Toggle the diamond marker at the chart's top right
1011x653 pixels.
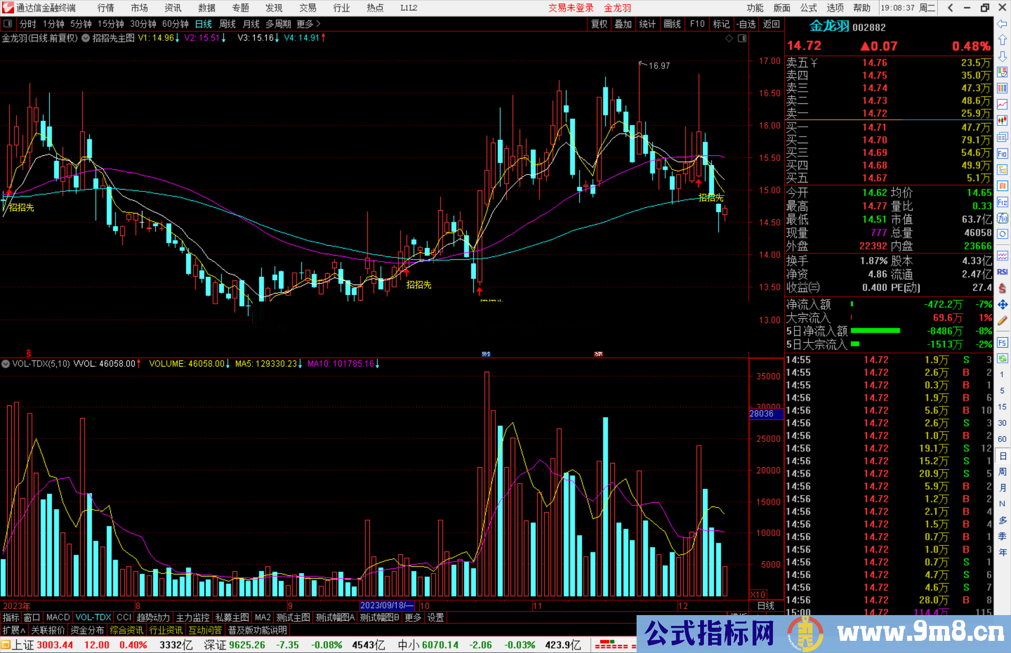pos(729,38)
